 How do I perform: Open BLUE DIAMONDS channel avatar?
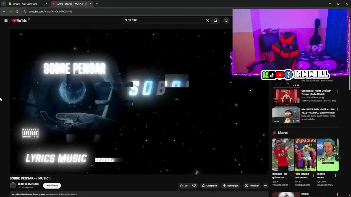click(x=13, y=186)
